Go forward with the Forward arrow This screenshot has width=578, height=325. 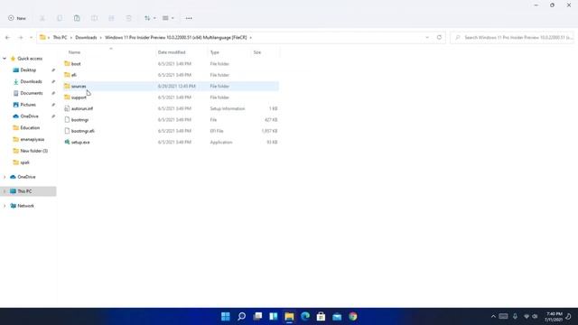point(21,38)
